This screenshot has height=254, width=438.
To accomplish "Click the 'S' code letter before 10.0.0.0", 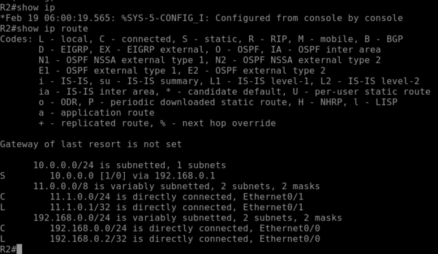I will coord(3,176).
